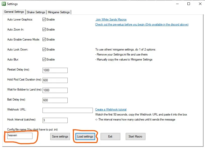Focus the Hold Rod Cast Duration field
The width and height of the screenshot is (205, 148).
pos(55,80)
